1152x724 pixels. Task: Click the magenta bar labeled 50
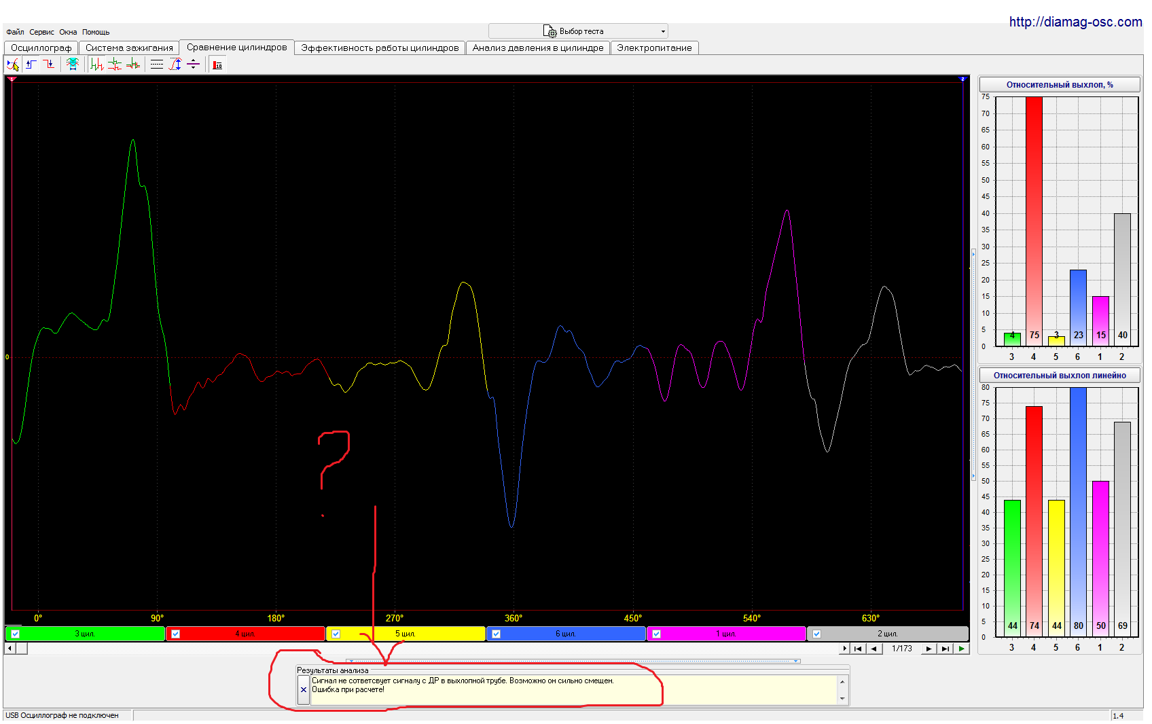pyautogui.click(x=1100, y=559)
